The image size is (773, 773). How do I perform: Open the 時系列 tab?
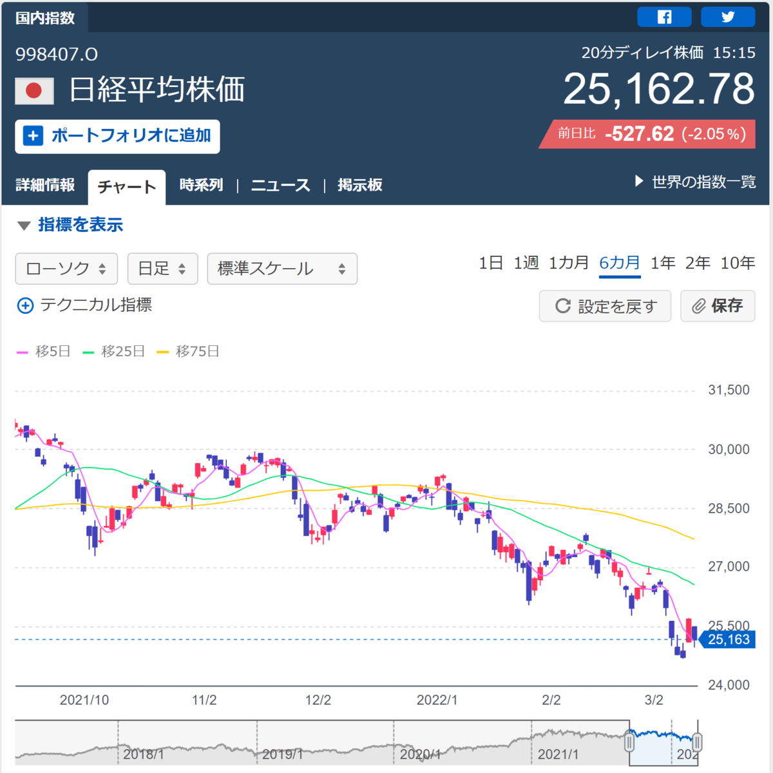(201, 186)
